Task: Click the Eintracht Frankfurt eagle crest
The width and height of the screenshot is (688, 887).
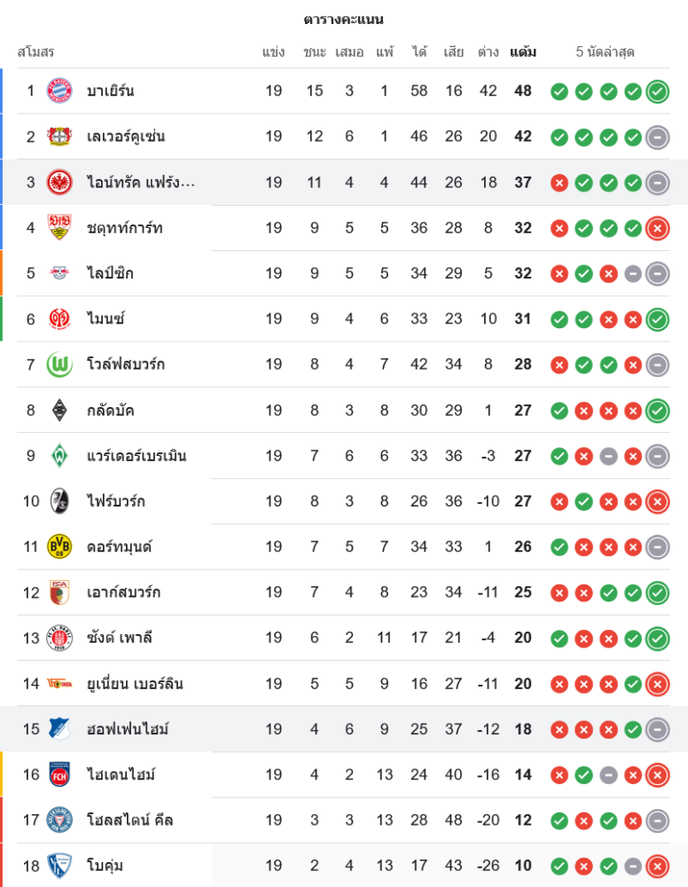Action: point(59,182)
